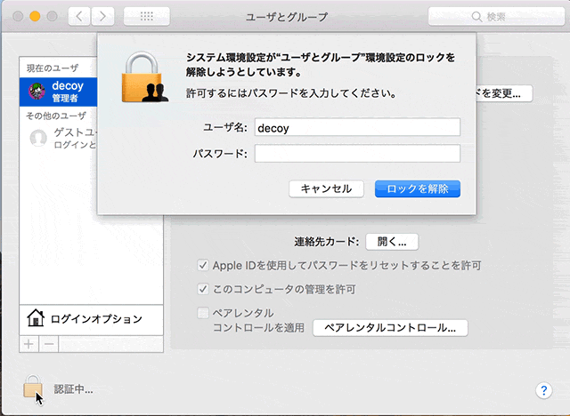Show all preferences grid icon
The image size is (570, 416).
[146, 16]
